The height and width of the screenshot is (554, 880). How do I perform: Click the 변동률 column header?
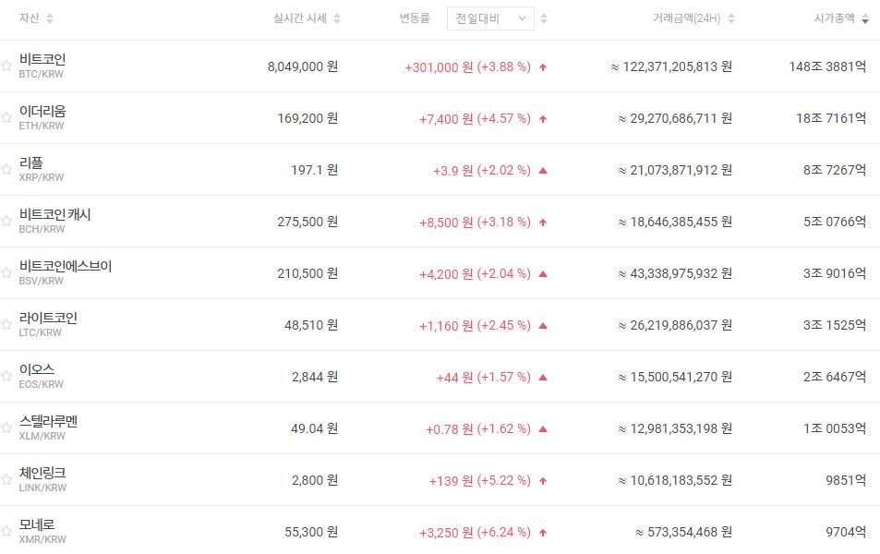[x=415, y=18]
